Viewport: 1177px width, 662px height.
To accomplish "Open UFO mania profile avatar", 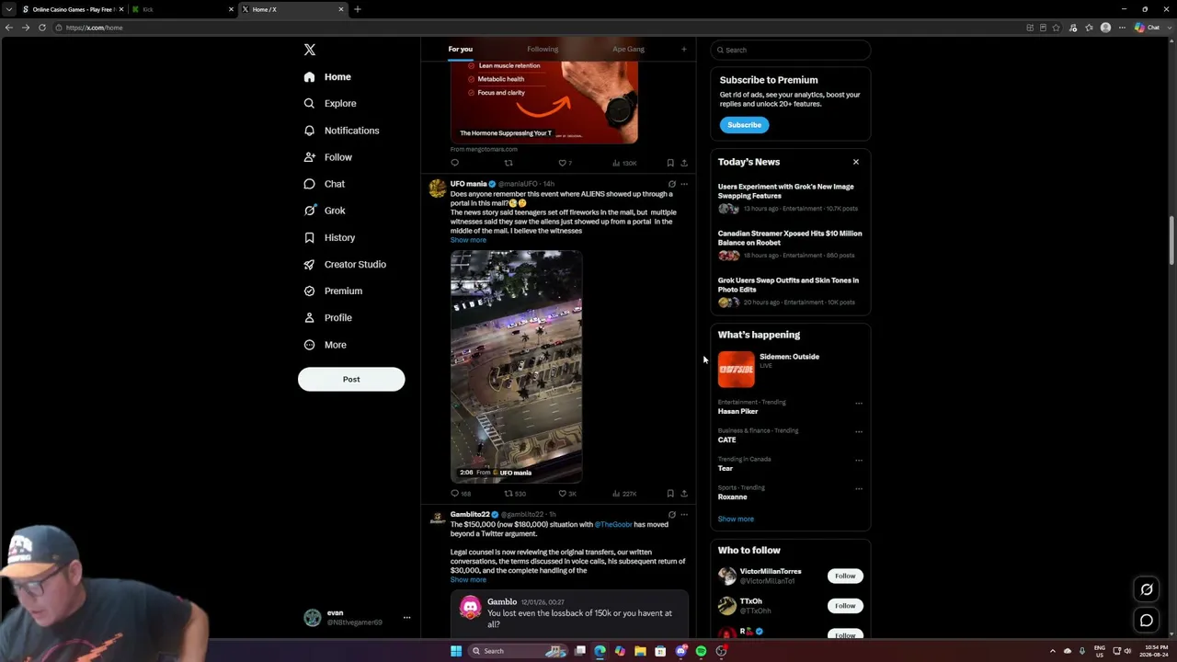I will point(438,188).
